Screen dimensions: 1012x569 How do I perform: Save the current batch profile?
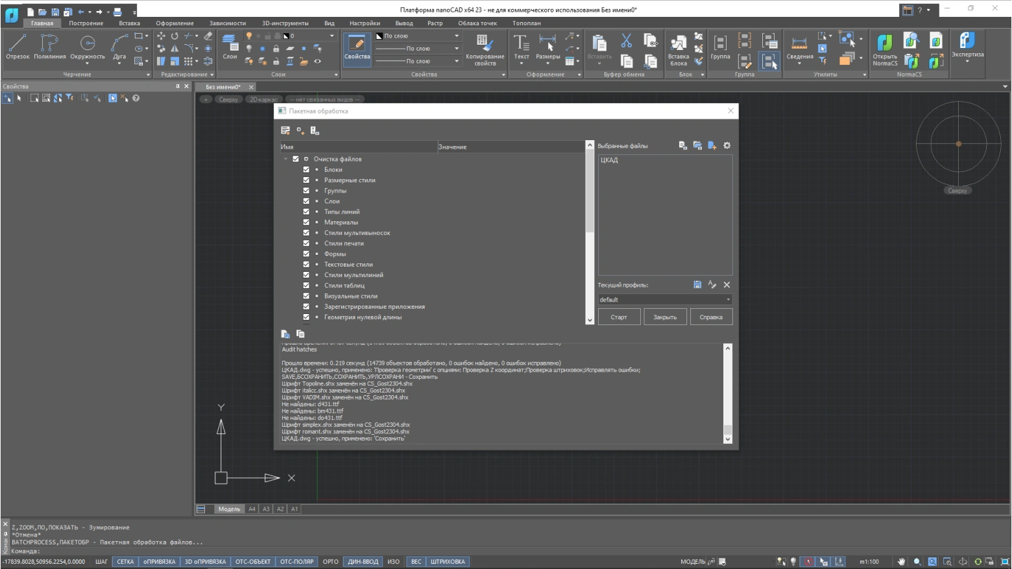click(697, 285)
